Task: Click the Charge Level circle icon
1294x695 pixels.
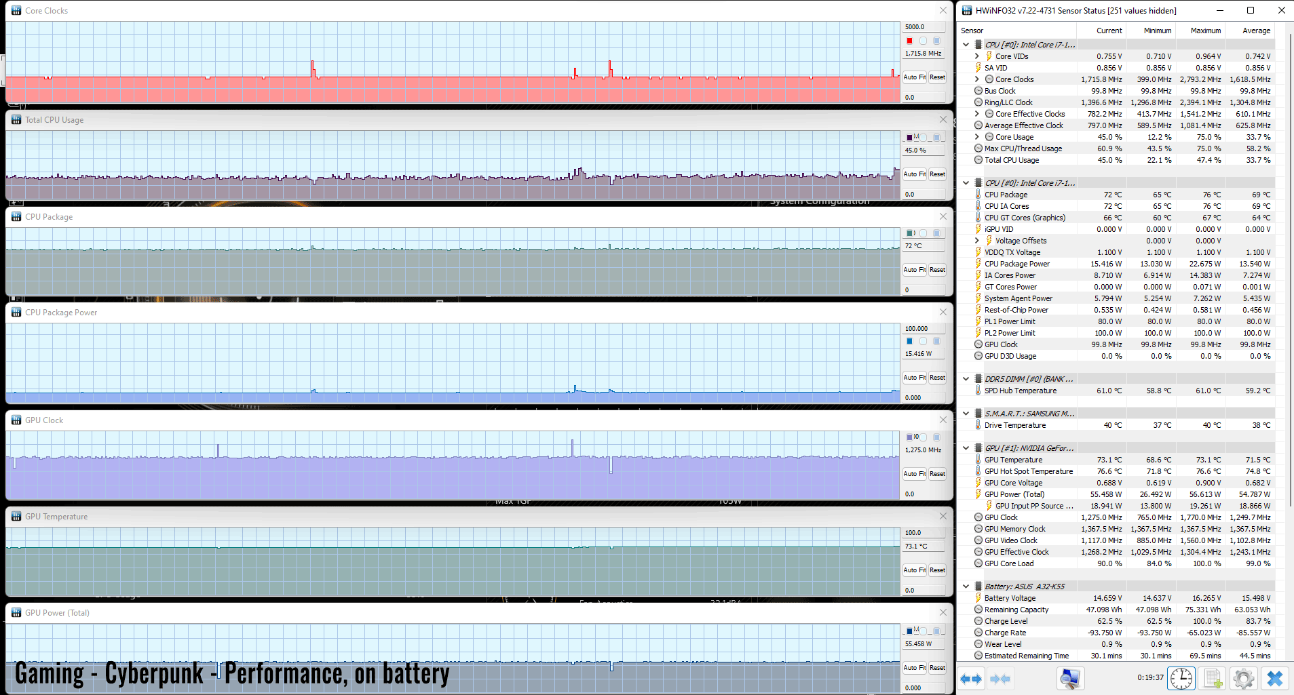Action: pyautogui.click(x=978, y=621)
